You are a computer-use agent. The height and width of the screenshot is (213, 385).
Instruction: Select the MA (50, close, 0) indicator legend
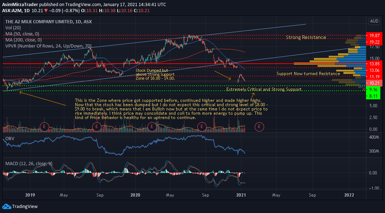[x=22, y=34]
